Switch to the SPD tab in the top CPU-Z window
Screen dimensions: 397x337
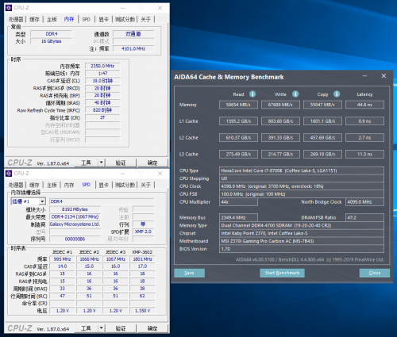point(87,19)
